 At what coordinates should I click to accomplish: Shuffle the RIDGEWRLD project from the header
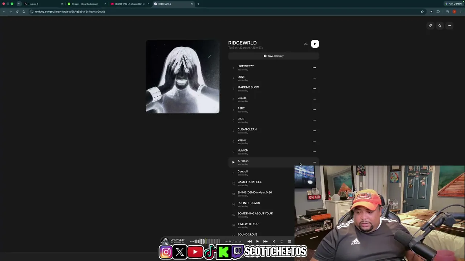pyautogui.click(x=306, y=44)
